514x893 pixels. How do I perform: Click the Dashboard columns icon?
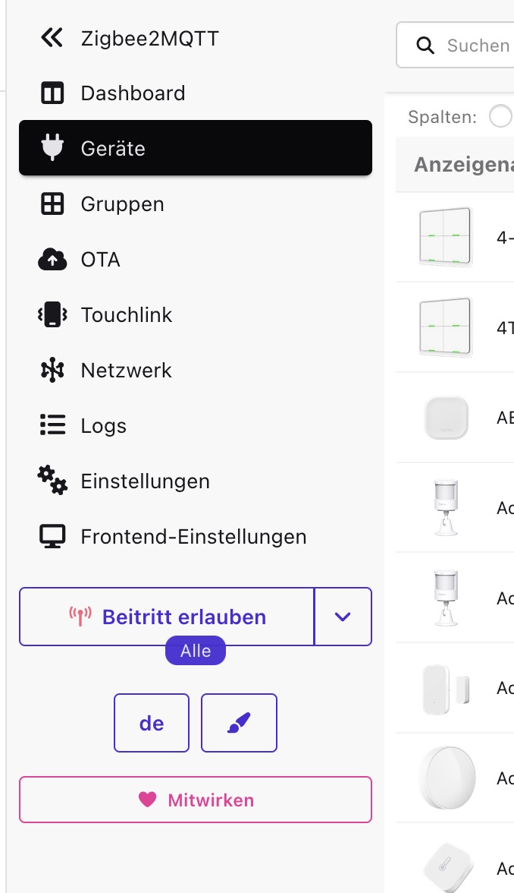[x=52, y=93]
